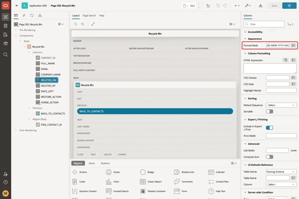Open the Table Owner dropdown

tap(281, 172)
